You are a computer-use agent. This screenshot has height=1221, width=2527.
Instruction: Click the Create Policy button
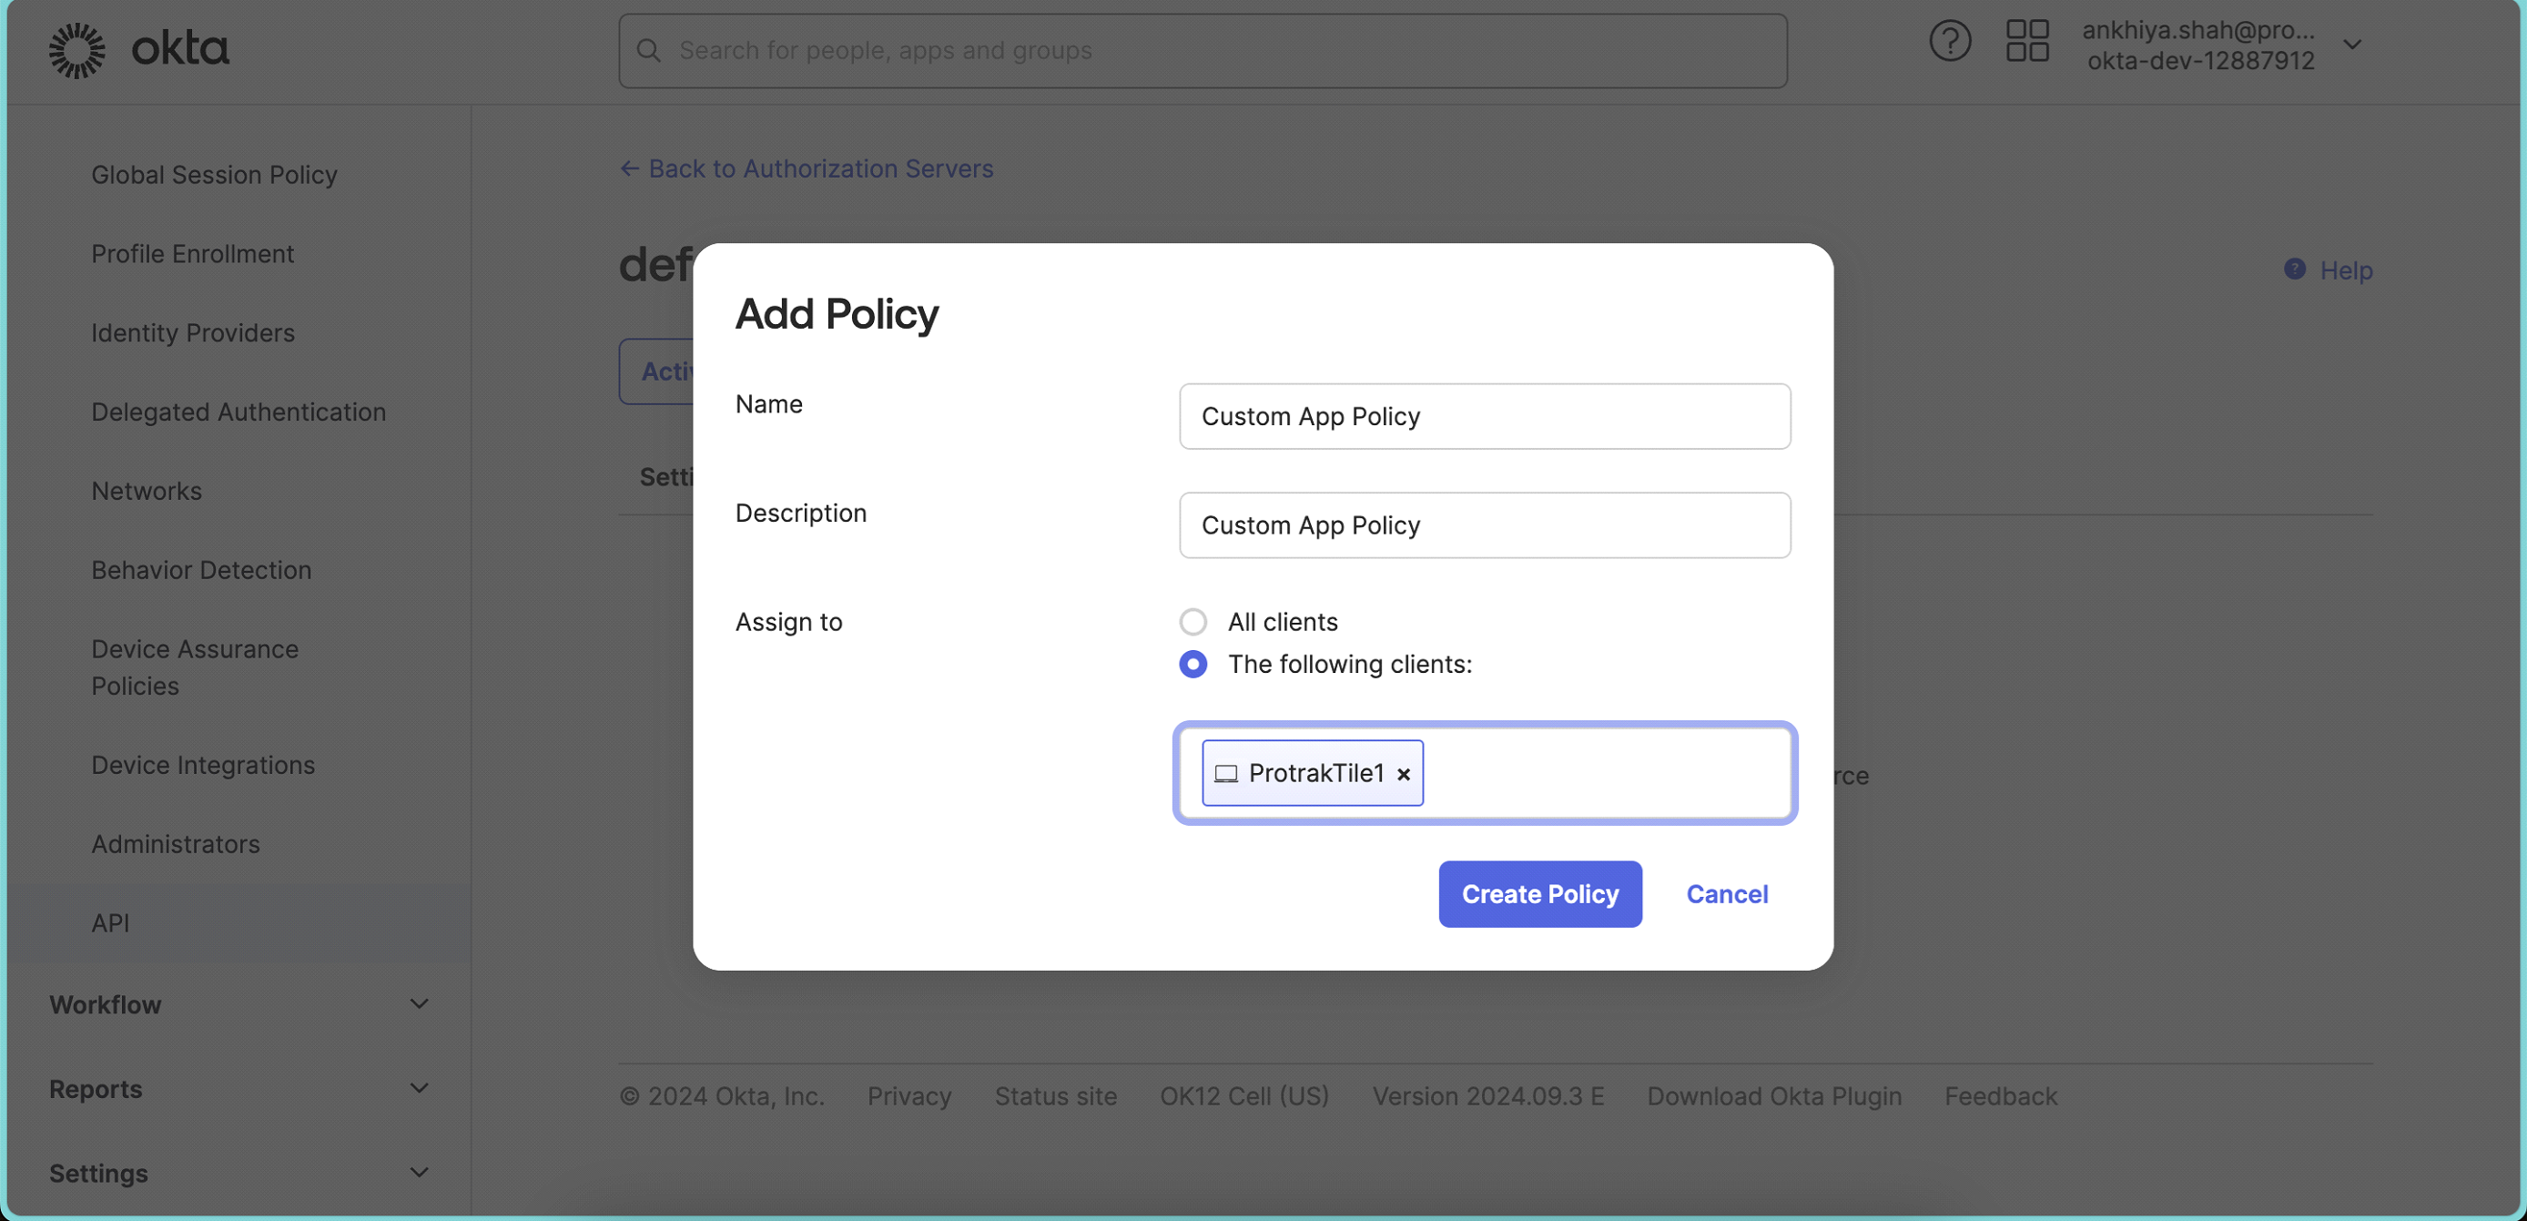1539,893
